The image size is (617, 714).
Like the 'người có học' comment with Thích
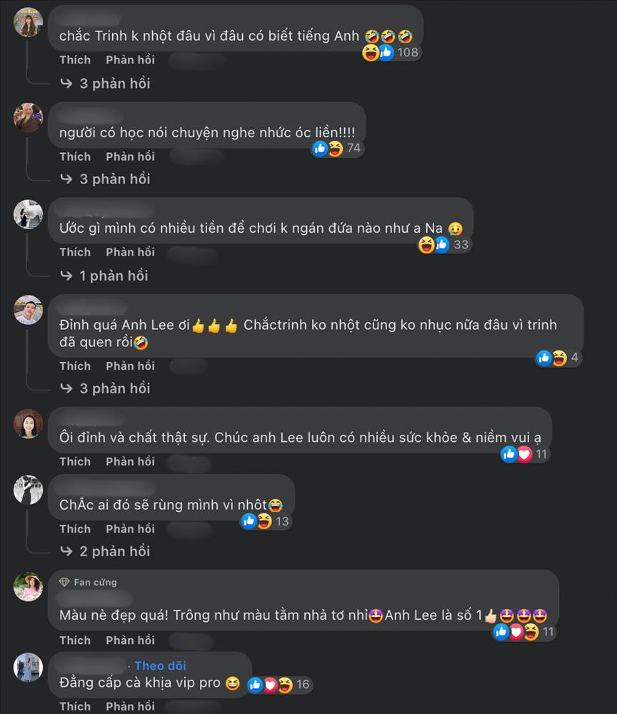(x=75, y=156)
